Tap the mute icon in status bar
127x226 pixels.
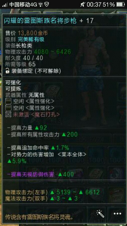pyautogui.click(x=83, y=5)
